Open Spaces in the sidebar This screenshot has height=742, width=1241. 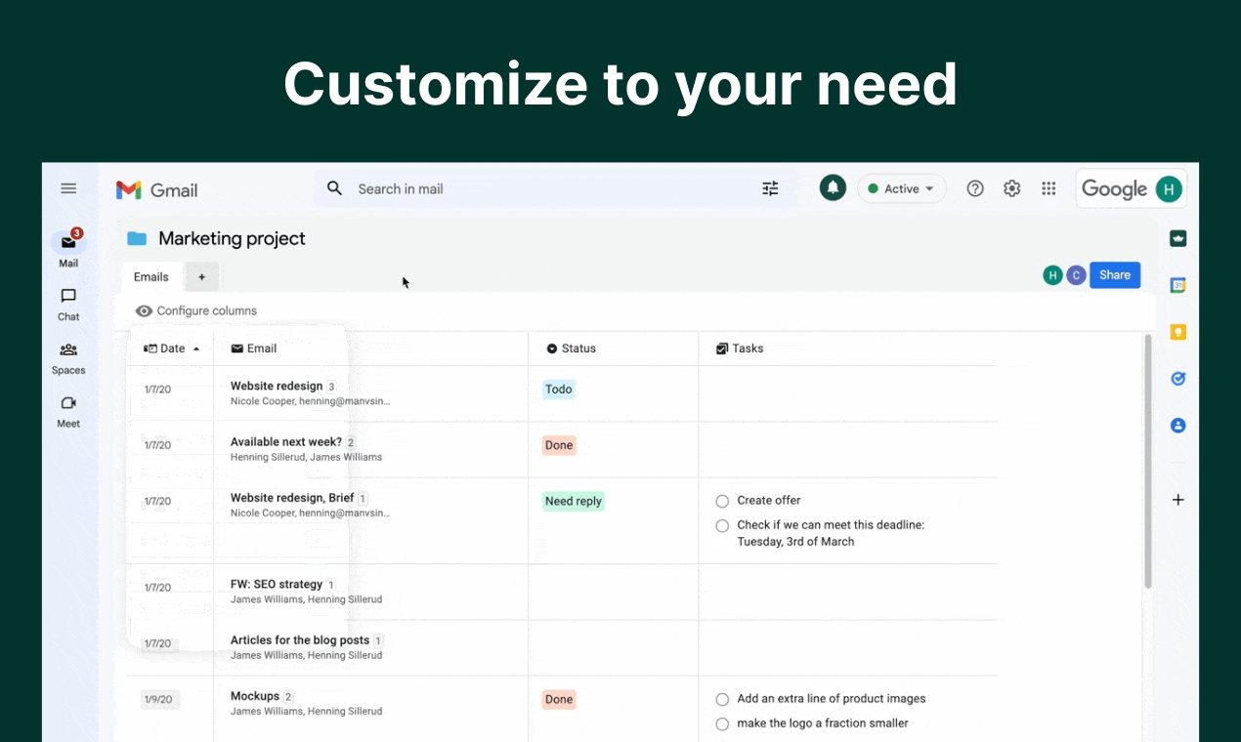coord(68,358)
